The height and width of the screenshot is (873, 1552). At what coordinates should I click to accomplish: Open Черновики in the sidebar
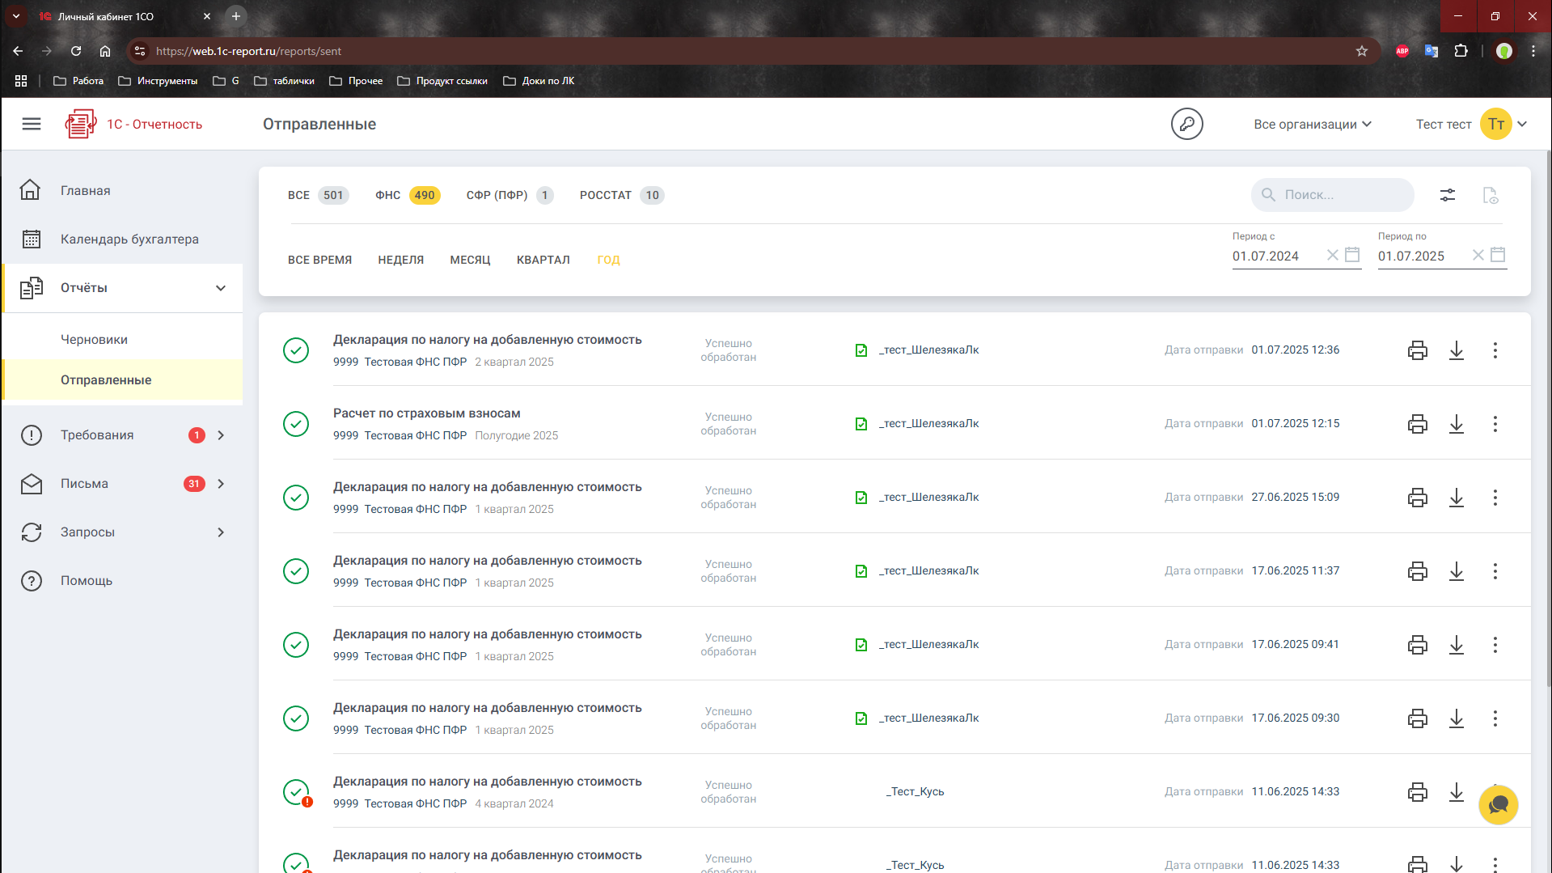[94, 340]
